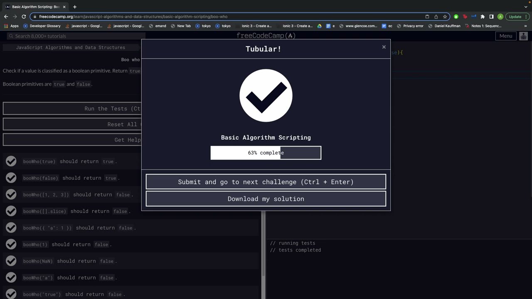Click the Boo who challenge title
This screenshot has width=532, height=299.
(131, 60)
